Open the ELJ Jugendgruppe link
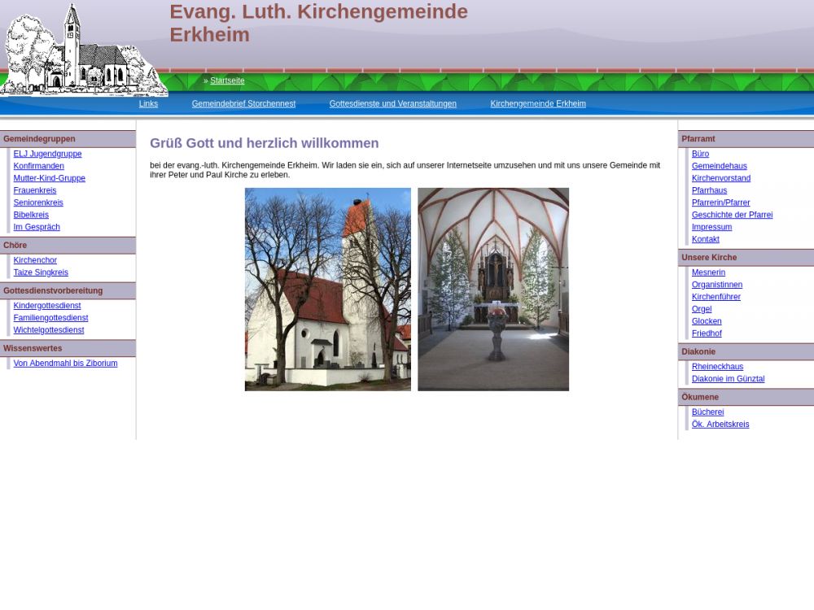This screenshot has height=610, width=814. [x=47, y=154]
